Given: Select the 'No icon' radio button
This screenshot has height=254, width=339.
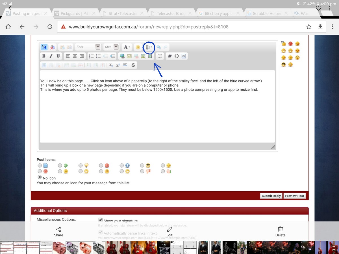Looking at the screenshot, I should (40, 177).
